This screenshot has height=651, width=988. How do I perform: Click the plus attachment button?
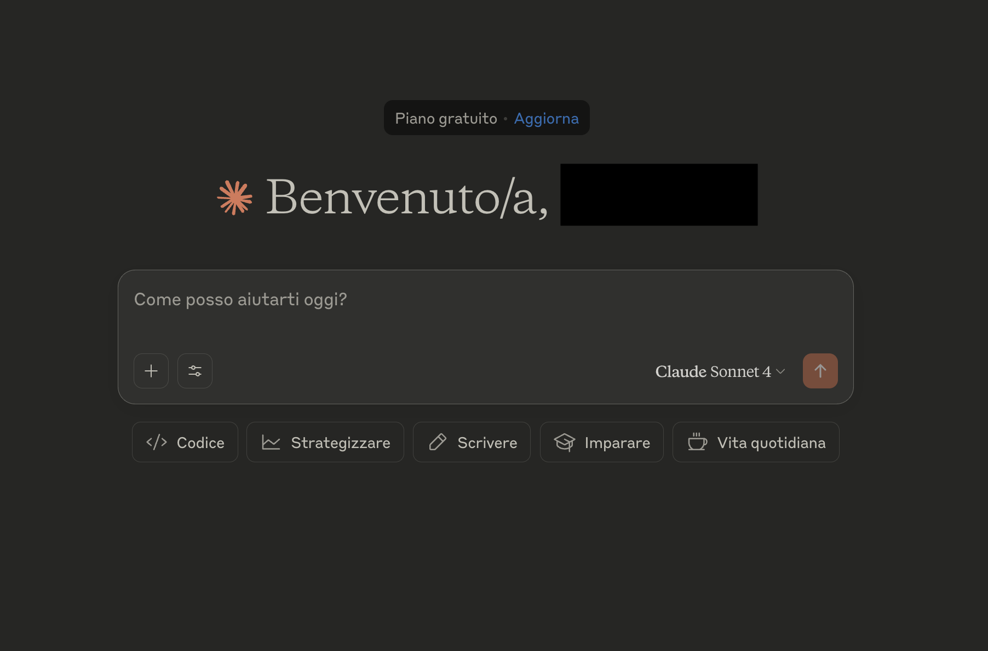coord(151,371)
